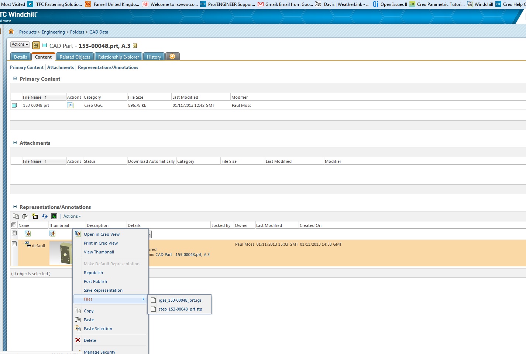Expand the Files submenu arrow
The height and width of the screenshot is (354, 526).
coord(144,299)
